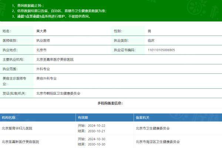Select the 美容外科专业 specialty value
Image resolution: width=222 pixels, height=148 pixels.
tap(46, 78)
